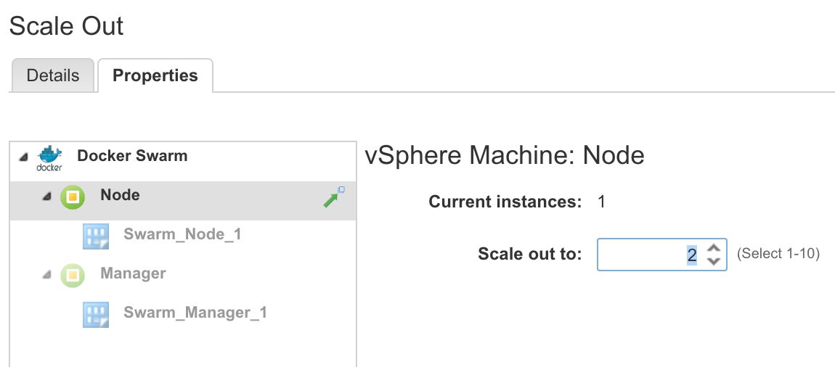Decrease scale out value with down arrow
This screenshot has width=835, height=367.
714,262
